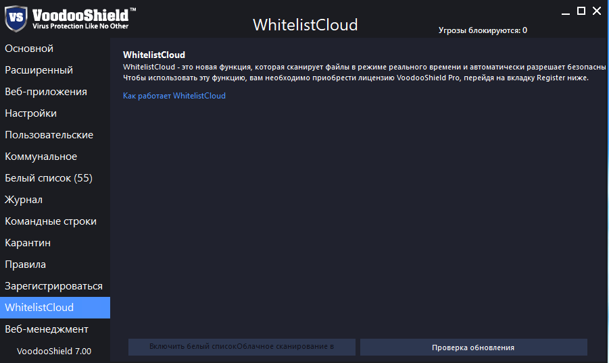Show the Белый список (55) tab
This screenshot has width=609, height=363.
55,178
